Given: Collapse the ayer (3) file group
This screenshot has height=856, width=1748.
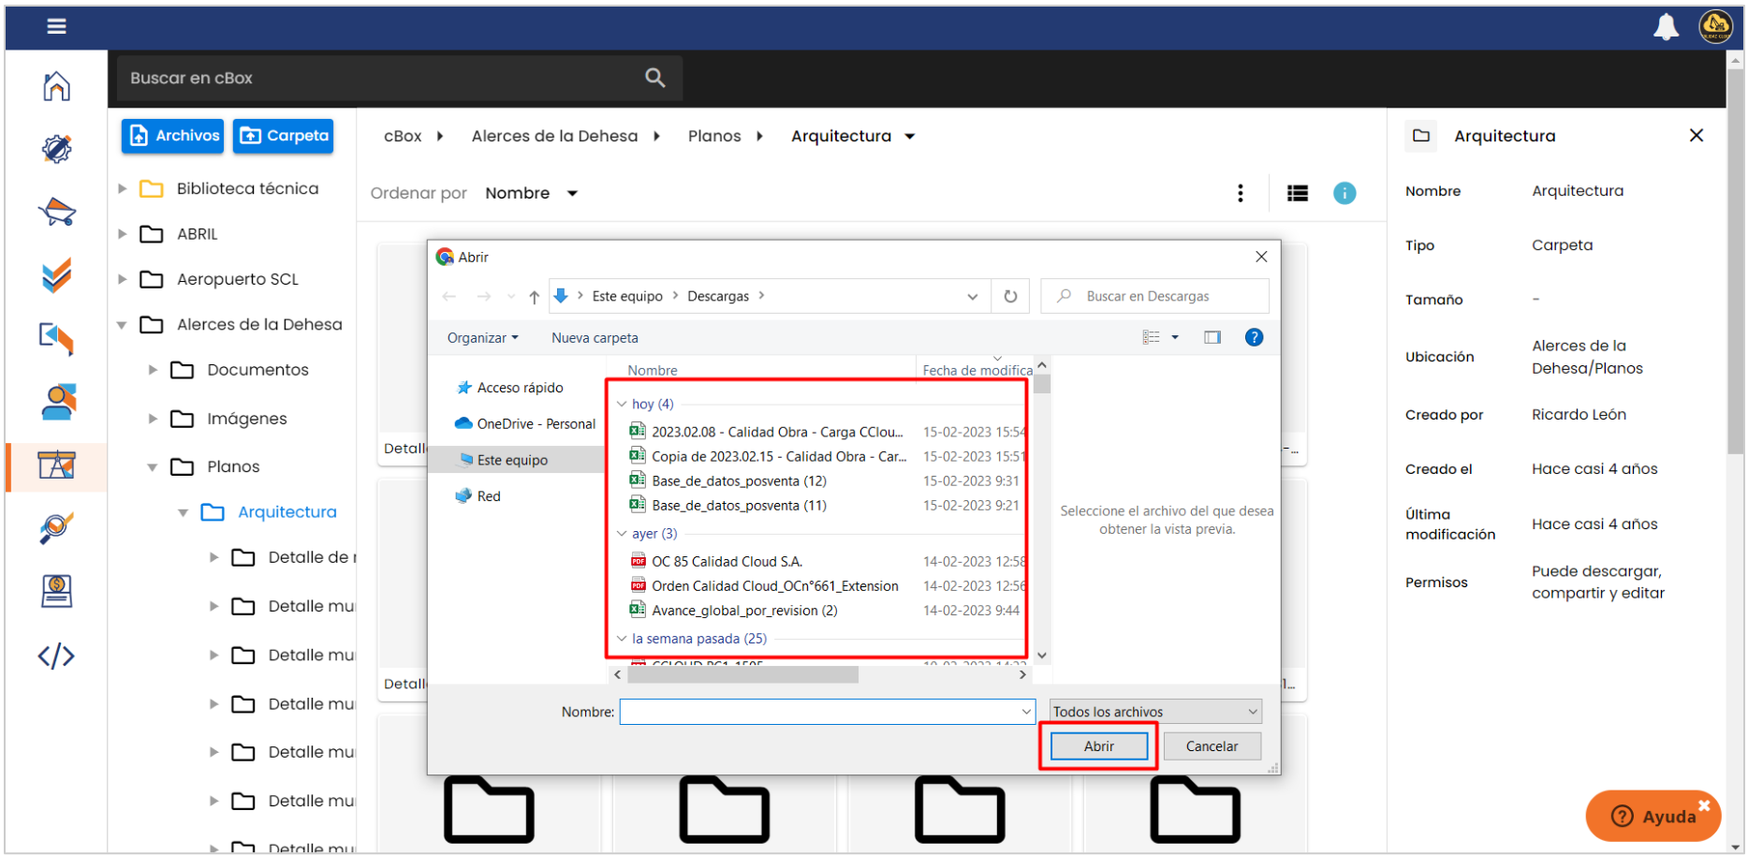Looking at the screenshot, I should 622,534.
